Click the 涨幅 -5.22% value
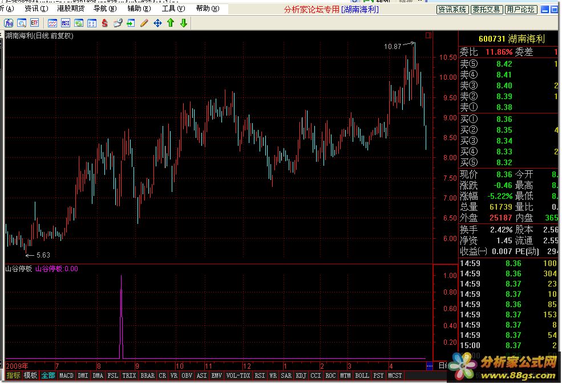 coord(500,196)
